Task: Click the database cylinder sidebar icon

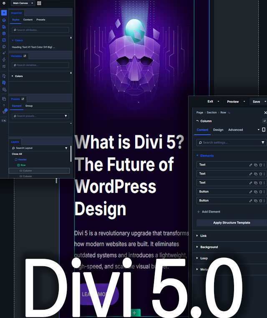Action: click(4, 33)
